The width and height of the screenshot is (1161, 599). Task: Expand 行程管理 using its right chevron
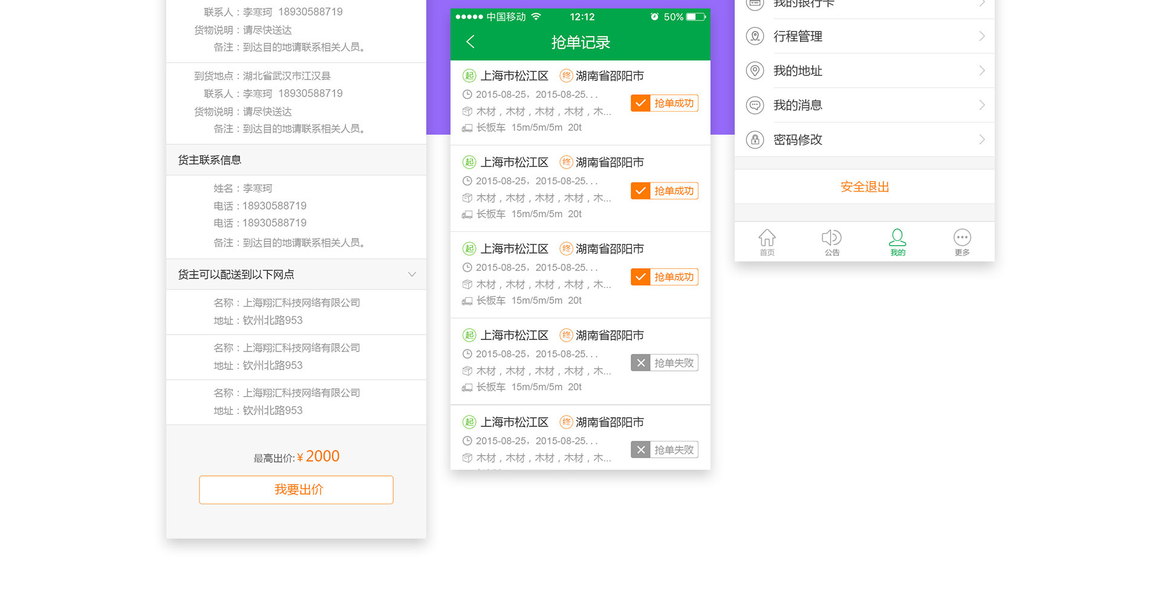981,36
